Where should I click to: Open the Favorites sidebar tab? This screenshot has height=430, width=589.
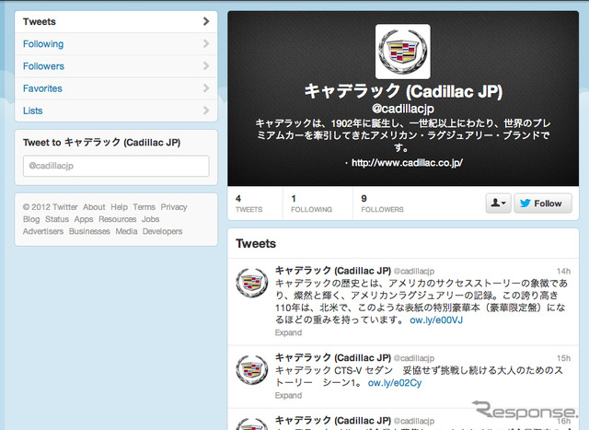[x=116, y=88]
